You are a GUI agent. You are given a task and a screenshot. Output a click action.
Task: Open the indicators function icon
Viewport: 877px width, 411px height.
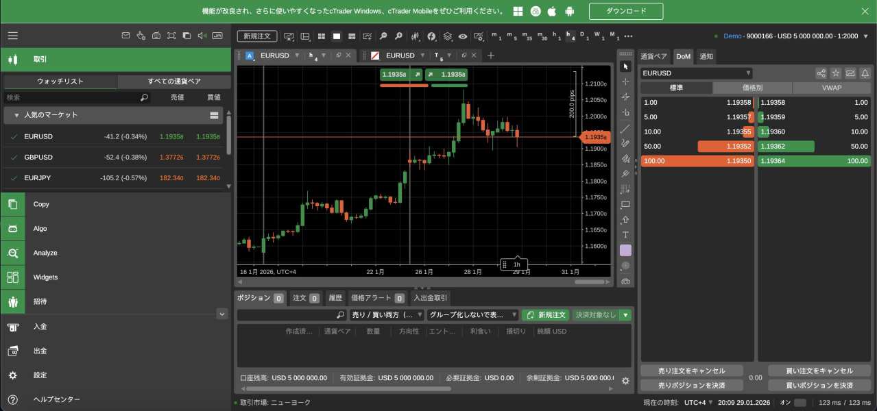(x=431, y=36)
